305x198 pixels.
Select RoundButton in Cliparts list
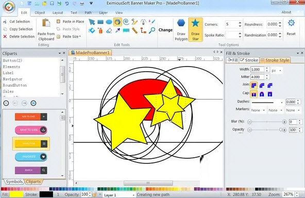pyautogui.click(x=15, y=85)
